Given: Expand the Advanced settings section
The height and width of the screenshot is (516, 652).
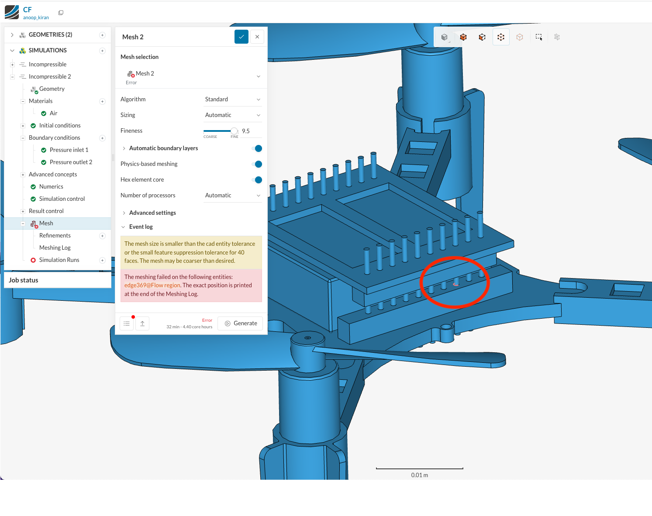Looking at the screenshot, I should (x=152, y=213).
